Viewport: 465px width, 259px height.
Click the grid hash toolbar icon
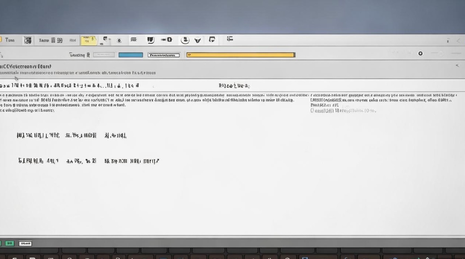(133, 40)
